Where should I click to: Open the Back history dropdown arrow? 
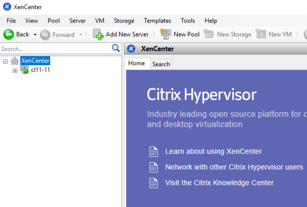click(35, 35)
